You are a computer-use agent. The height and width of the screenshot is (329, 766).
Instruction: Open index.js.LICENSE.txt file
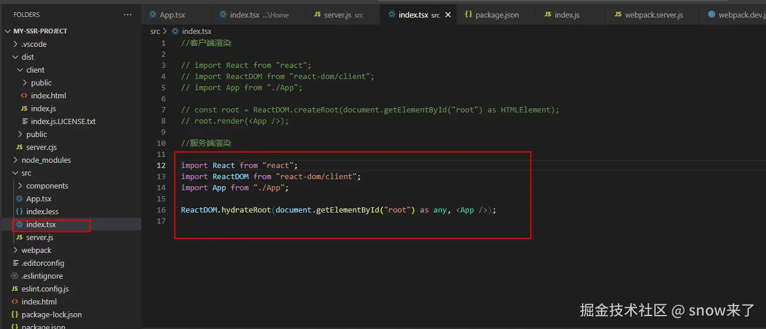coord(63,121)
